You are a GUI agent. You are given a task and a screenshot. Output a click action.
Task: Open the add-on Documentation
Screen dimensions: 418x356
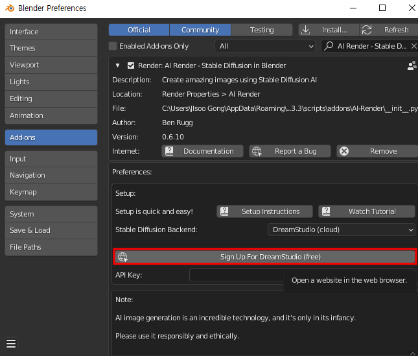point(202,151)
